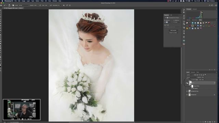
Task: Click the symmetry paint options icon
Action: (70, 5)
